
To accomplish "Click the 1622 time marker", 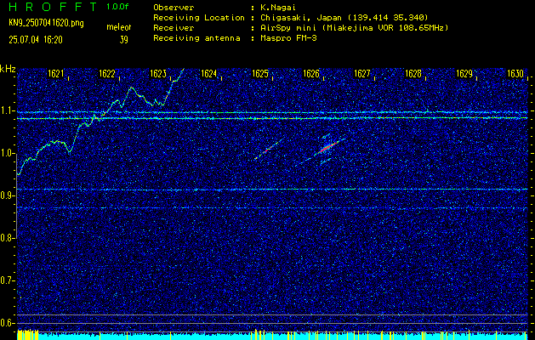I will [107, 73].
